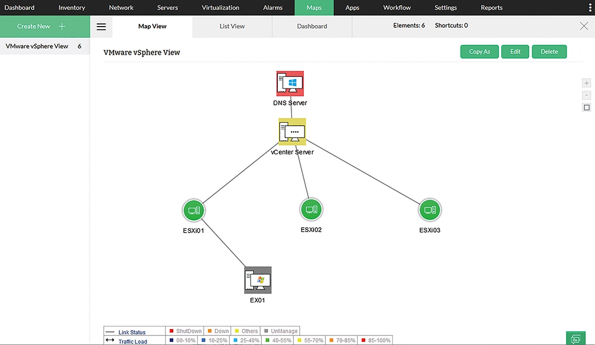Select the ESXi02 host icon
This screenshot has height=345, width=595.
311,209
